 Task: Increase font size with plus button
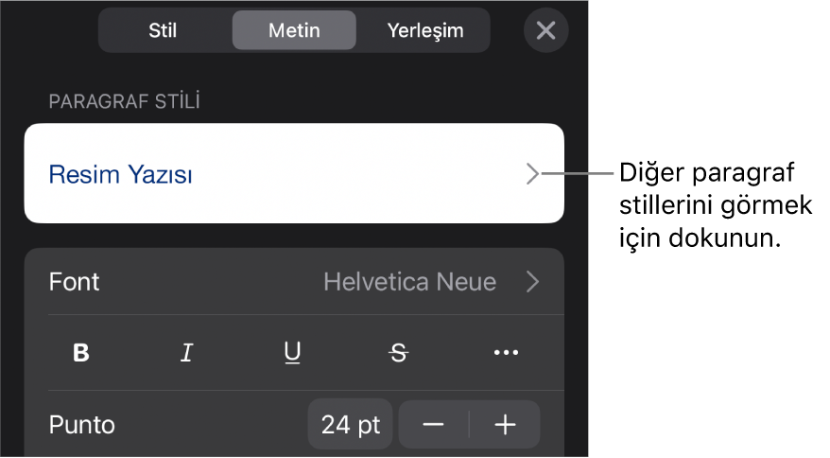(x=505, y=425)
